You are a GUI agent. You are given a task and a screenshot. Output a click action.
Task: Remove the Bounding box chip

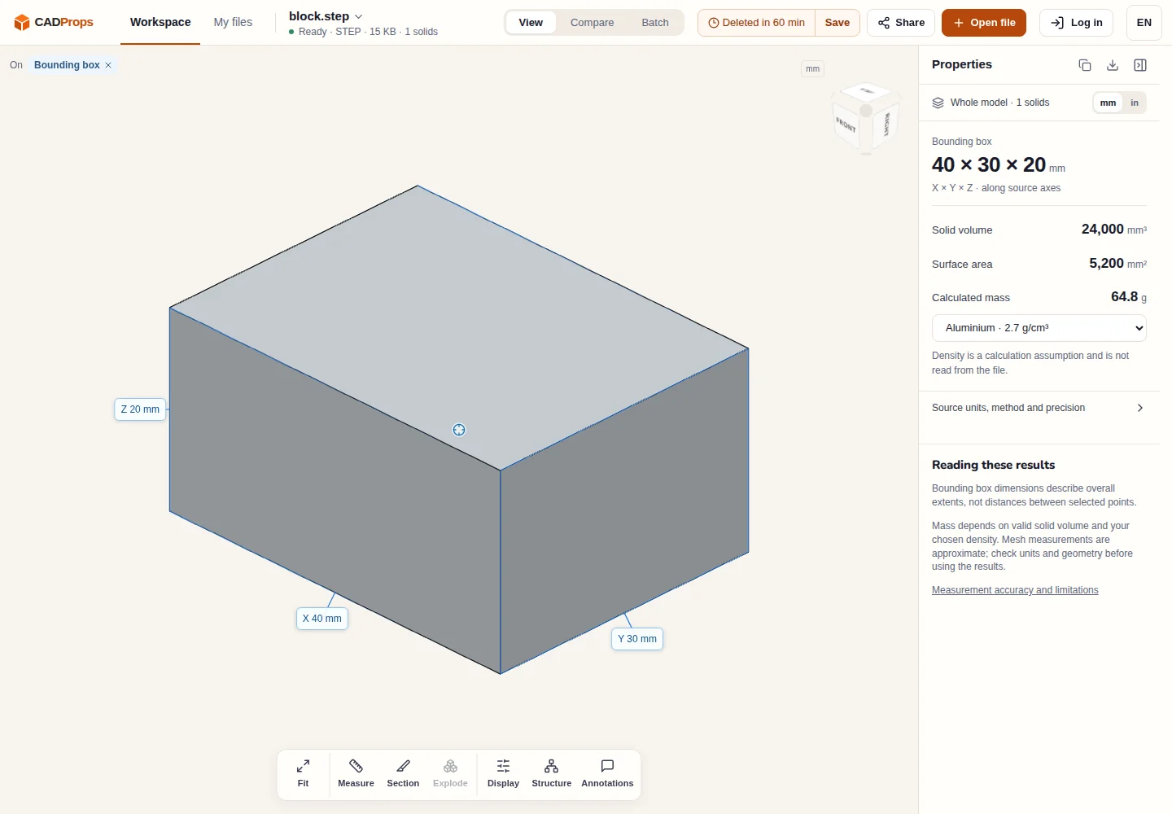(108, 65)
